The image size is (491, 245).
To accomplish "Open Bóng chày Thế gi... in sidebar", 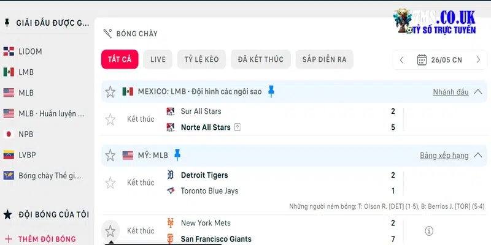I will point(50,176).
